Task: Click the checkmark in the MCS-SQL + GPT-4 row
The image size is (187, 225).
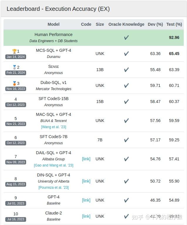Action: (x=127, y=54)
